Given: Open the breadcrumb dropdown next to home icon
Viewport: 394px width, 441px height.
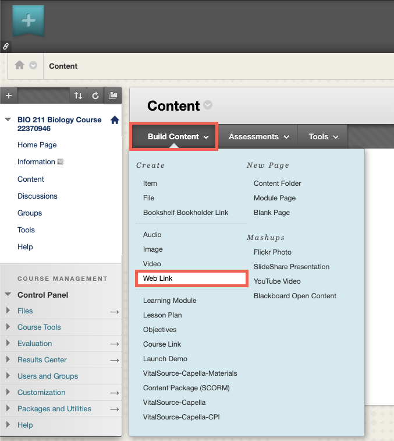Looking at the screenshot, I should tap(33, 65).
